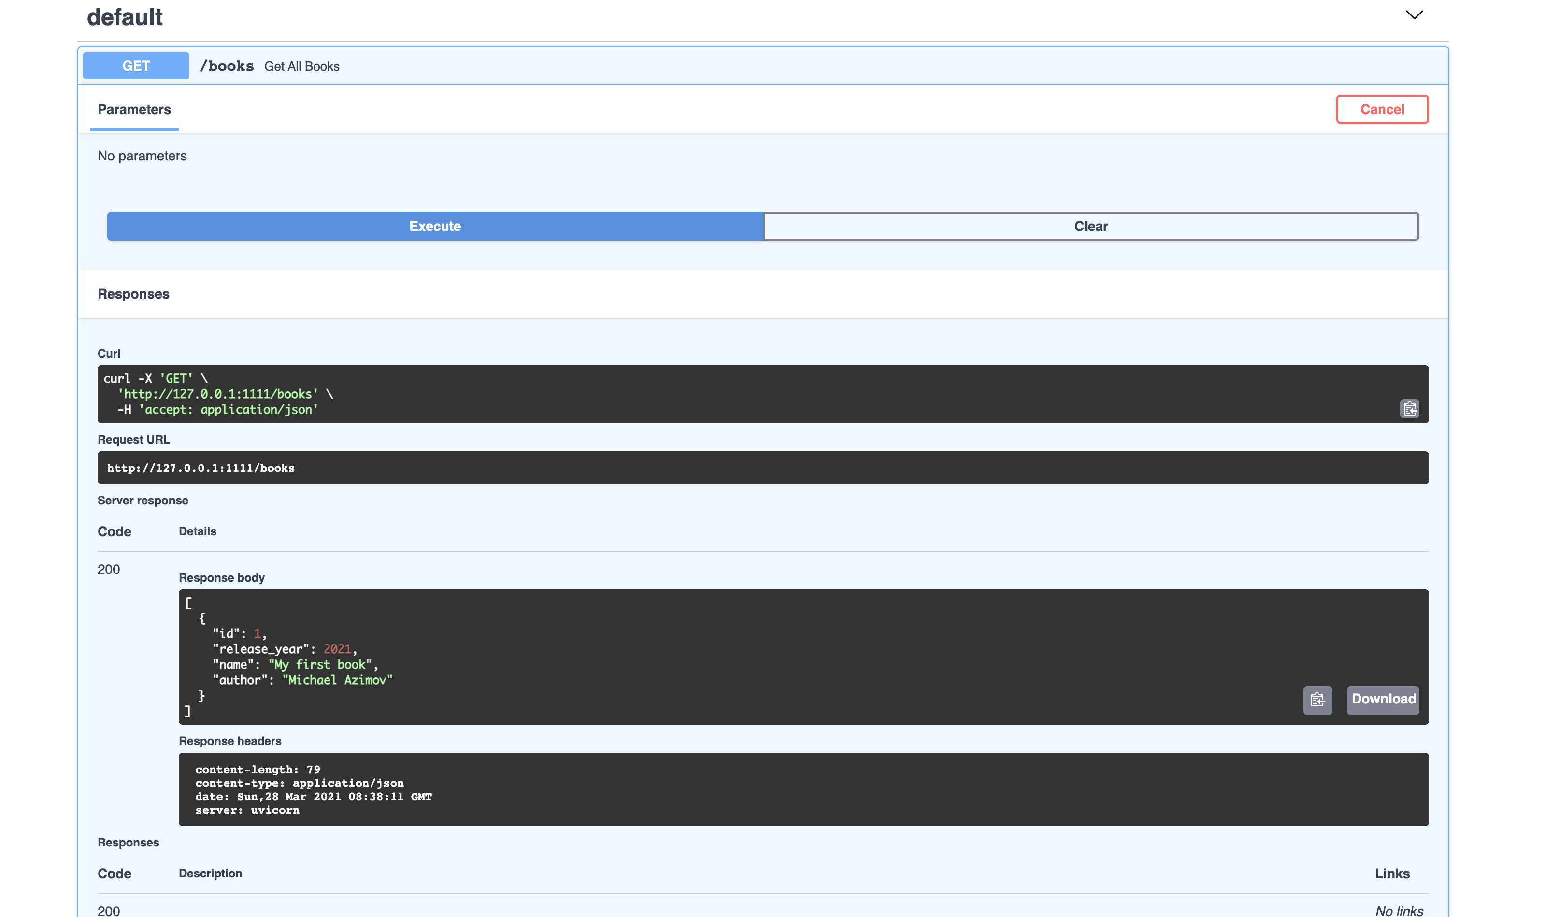Click inside the curl command block
1546x917 pixels.
click(742, 394)
